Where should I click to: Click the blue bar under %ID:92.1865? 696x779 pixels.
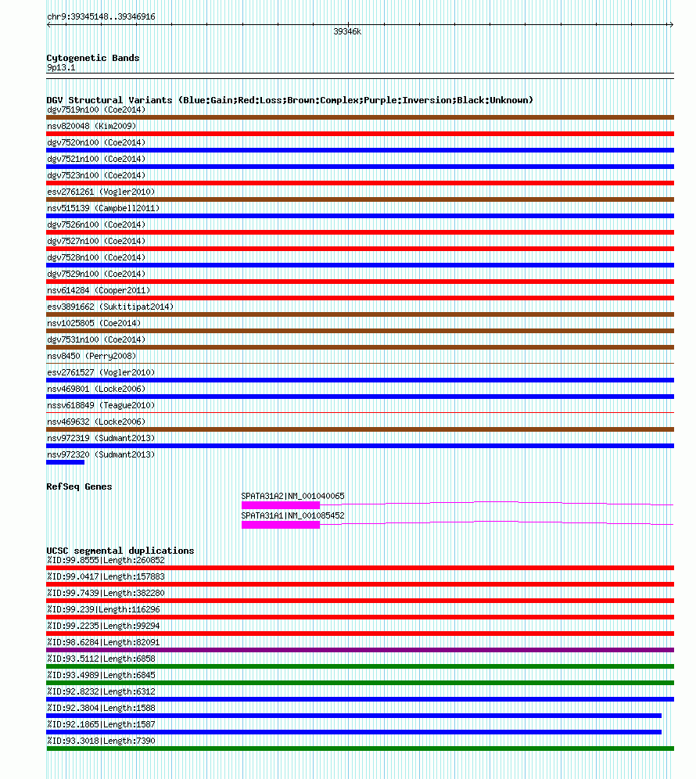tap(353, 732)
